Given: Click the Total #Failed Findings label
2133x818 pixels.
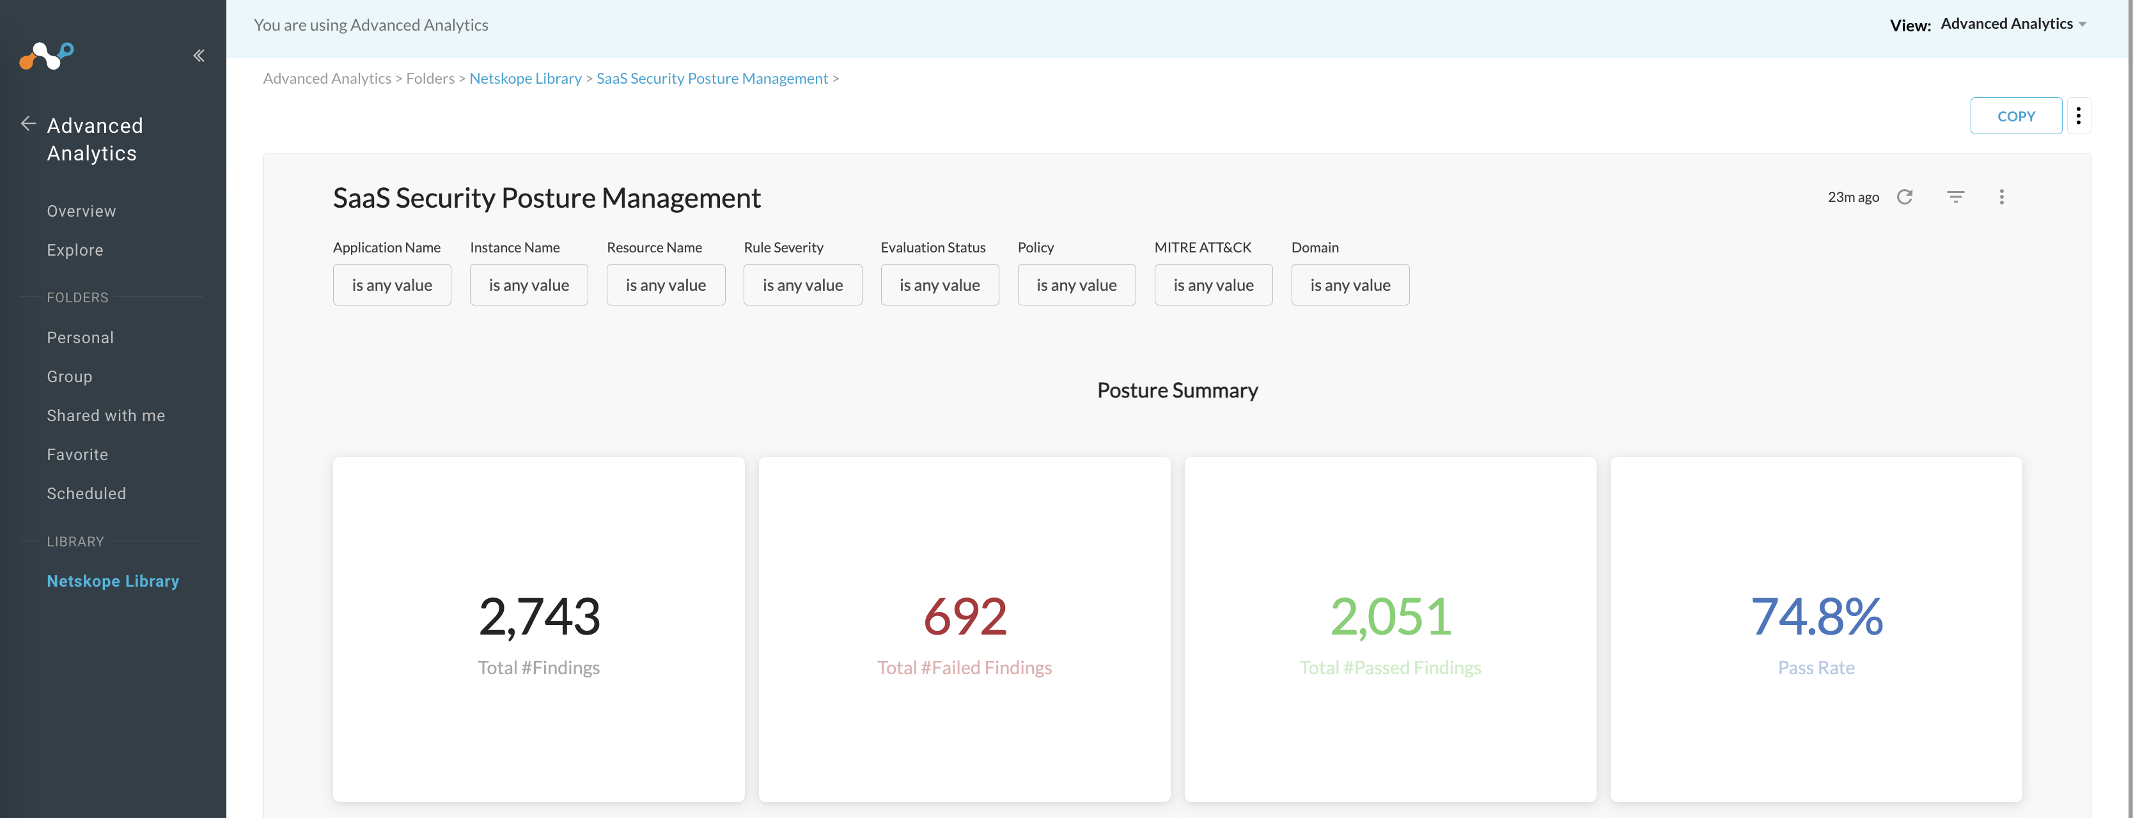Looking at the screenshot, I should [965, 668].
